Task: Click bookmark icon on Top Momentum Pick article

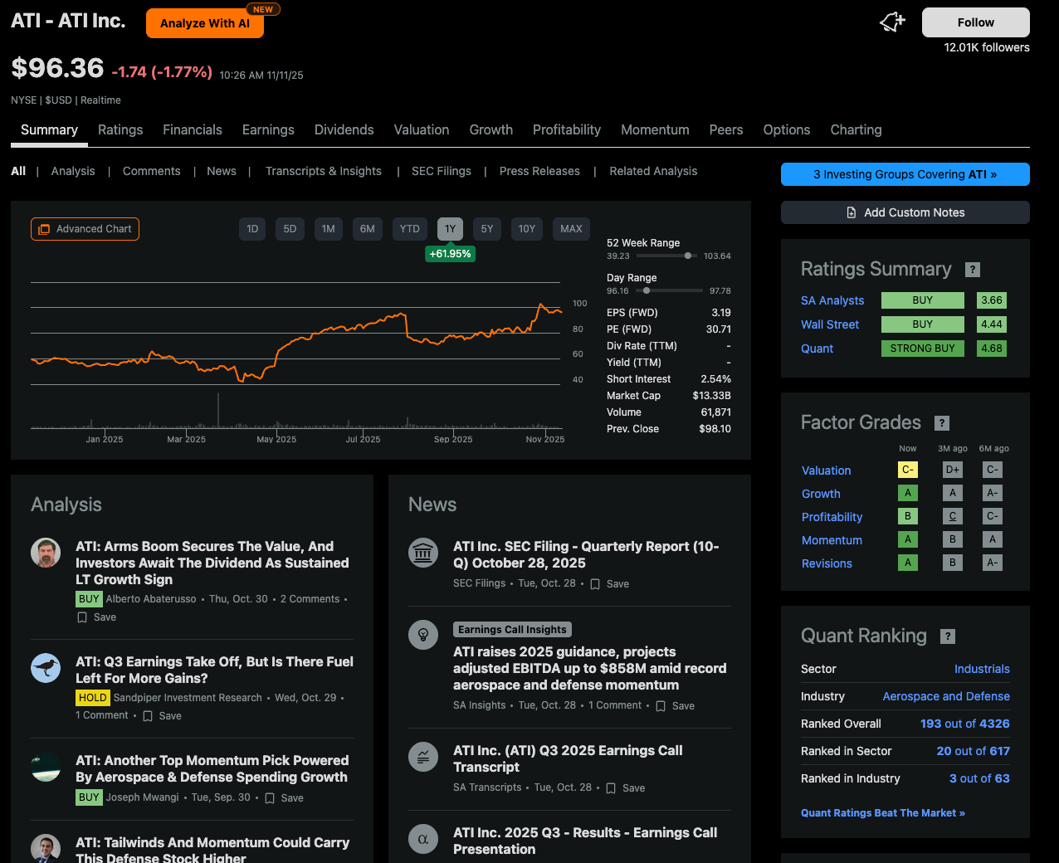Action: pyautogui.click(x=270, y=798)
